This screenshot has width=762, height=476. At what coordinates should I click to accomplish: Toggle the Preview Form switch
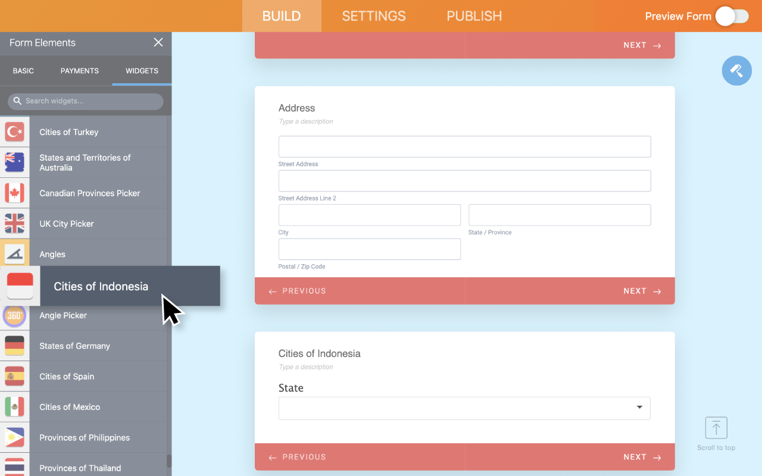tap(732, 16)
